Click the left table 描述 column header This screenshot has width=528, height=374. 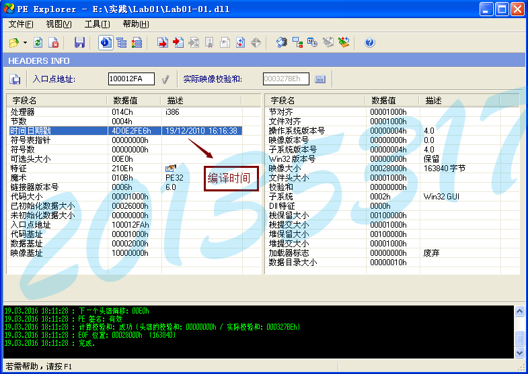(x=201, y=101)
